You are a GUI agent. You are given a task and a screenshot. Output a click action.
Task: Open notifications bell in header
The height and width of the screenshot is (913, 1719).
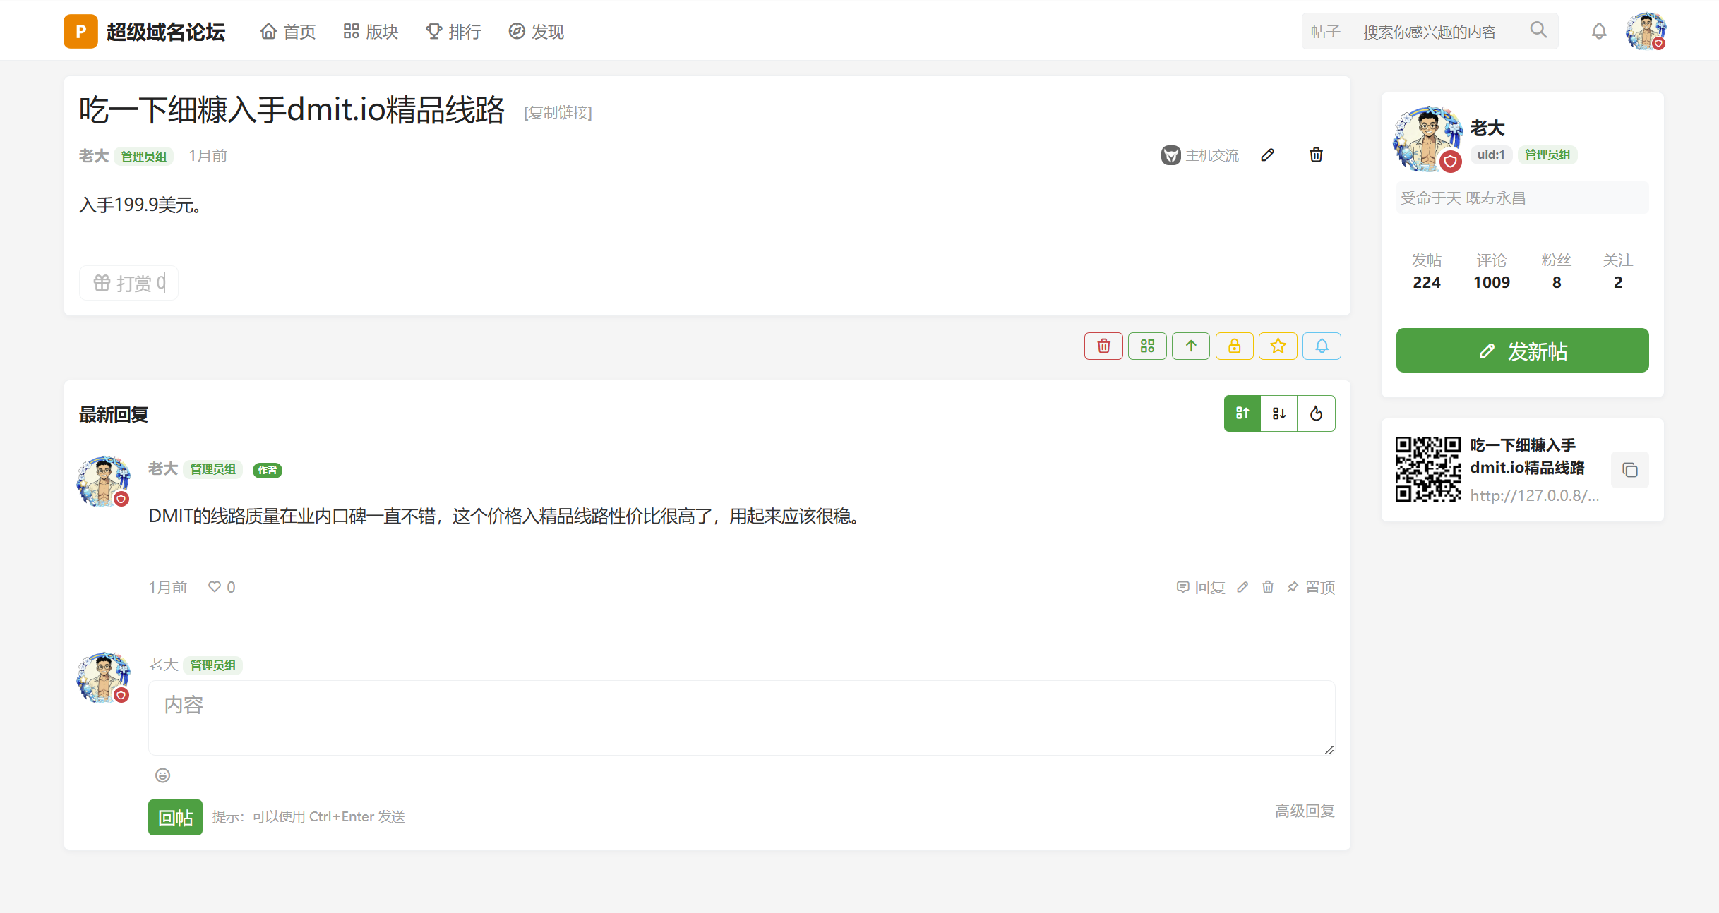pyautogui.click(x=1599, y=31)
